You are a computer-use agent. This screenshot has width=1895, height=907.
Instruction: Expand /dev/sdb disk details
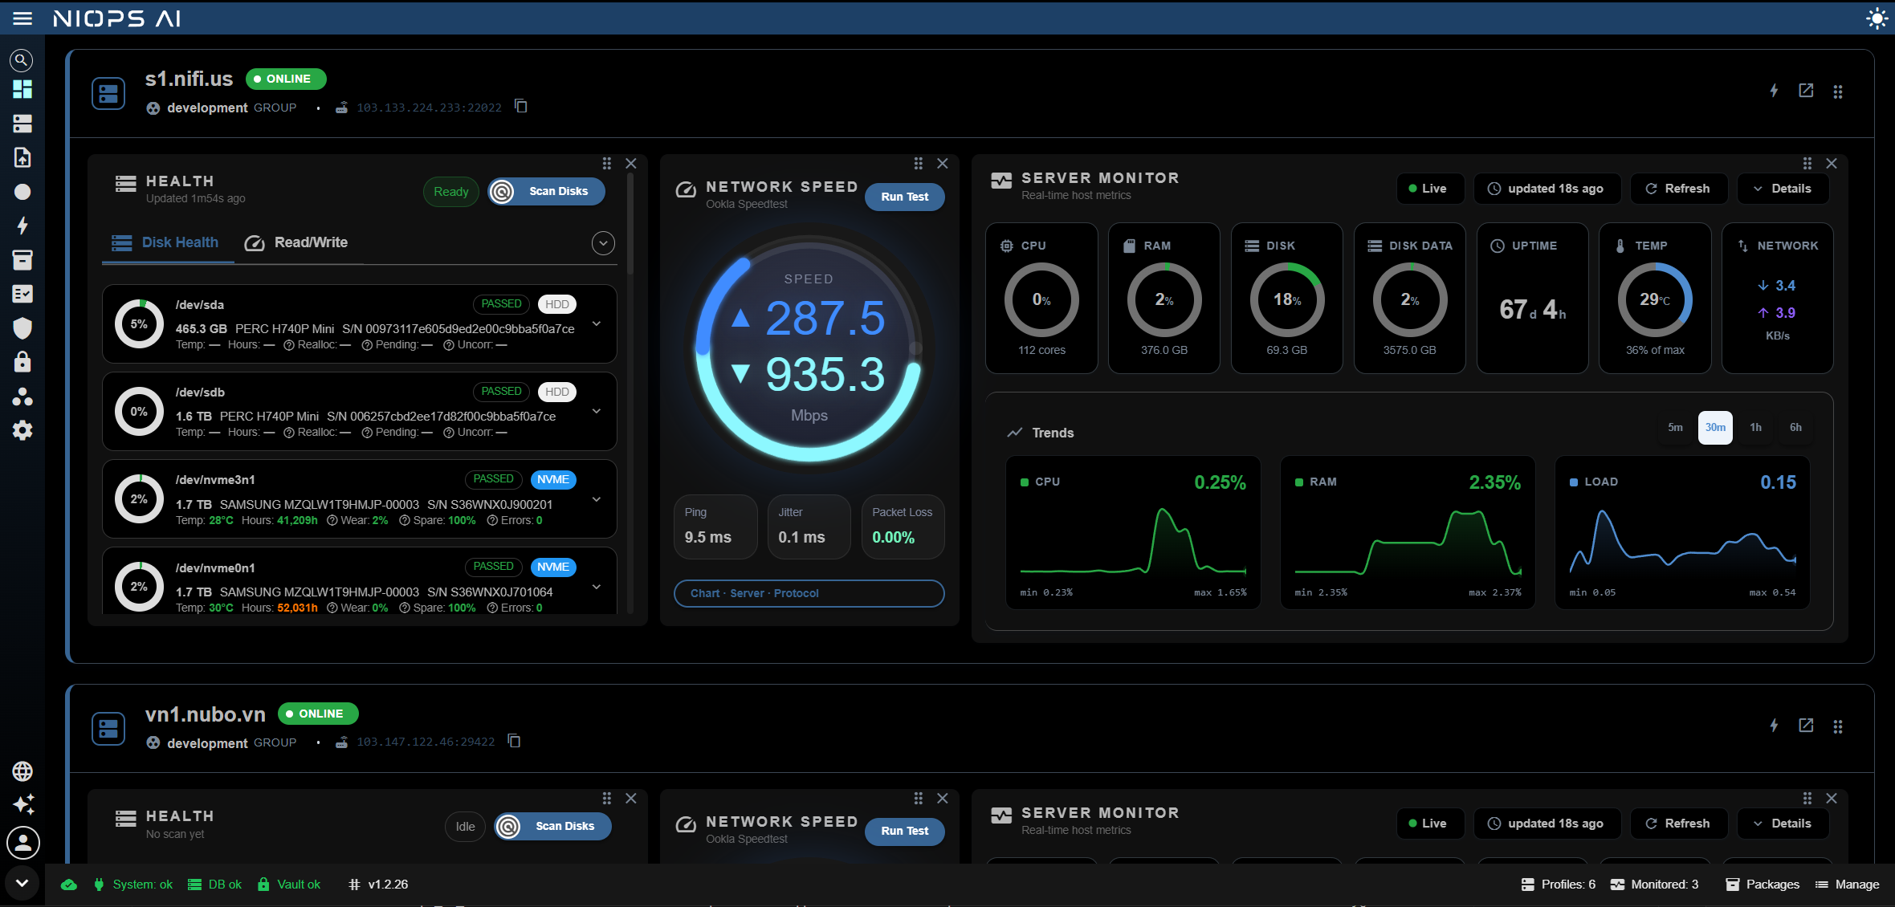(597, 411)
